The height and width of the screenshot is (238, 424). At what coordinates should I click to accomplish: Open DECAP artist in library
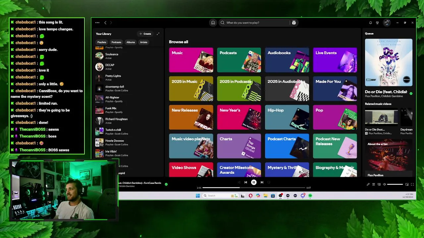tap(128, 67)
